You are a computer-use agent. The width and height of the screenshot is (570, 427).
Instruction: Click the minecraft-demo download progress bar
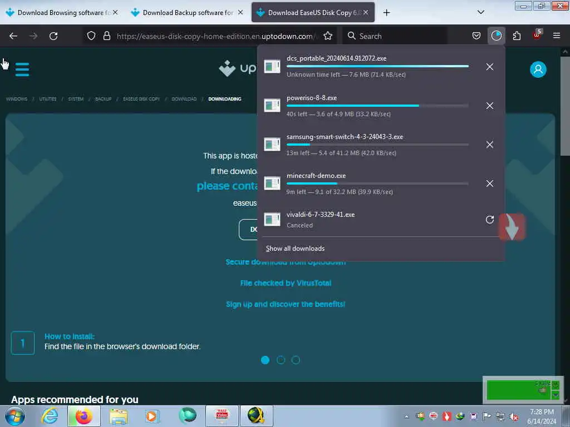coord(377,183)
